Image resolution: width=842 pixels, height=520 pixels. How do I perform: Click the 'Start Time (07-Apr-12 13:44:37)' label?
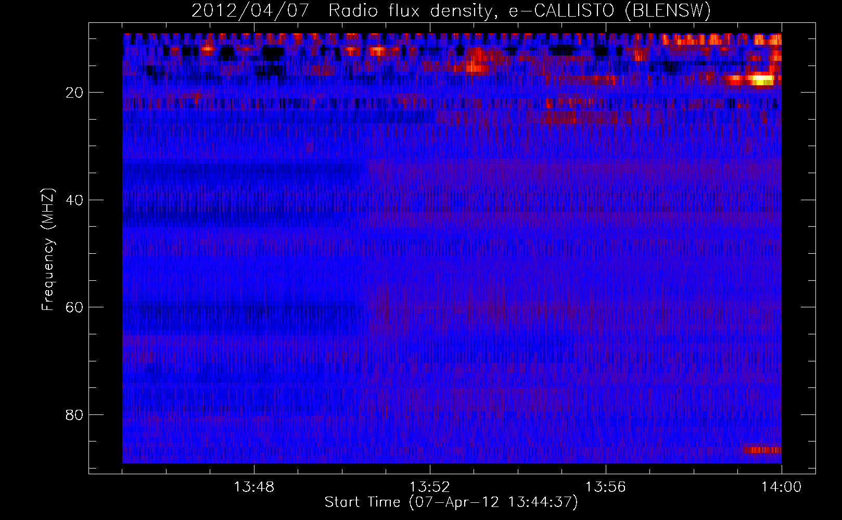pos(451,502)
